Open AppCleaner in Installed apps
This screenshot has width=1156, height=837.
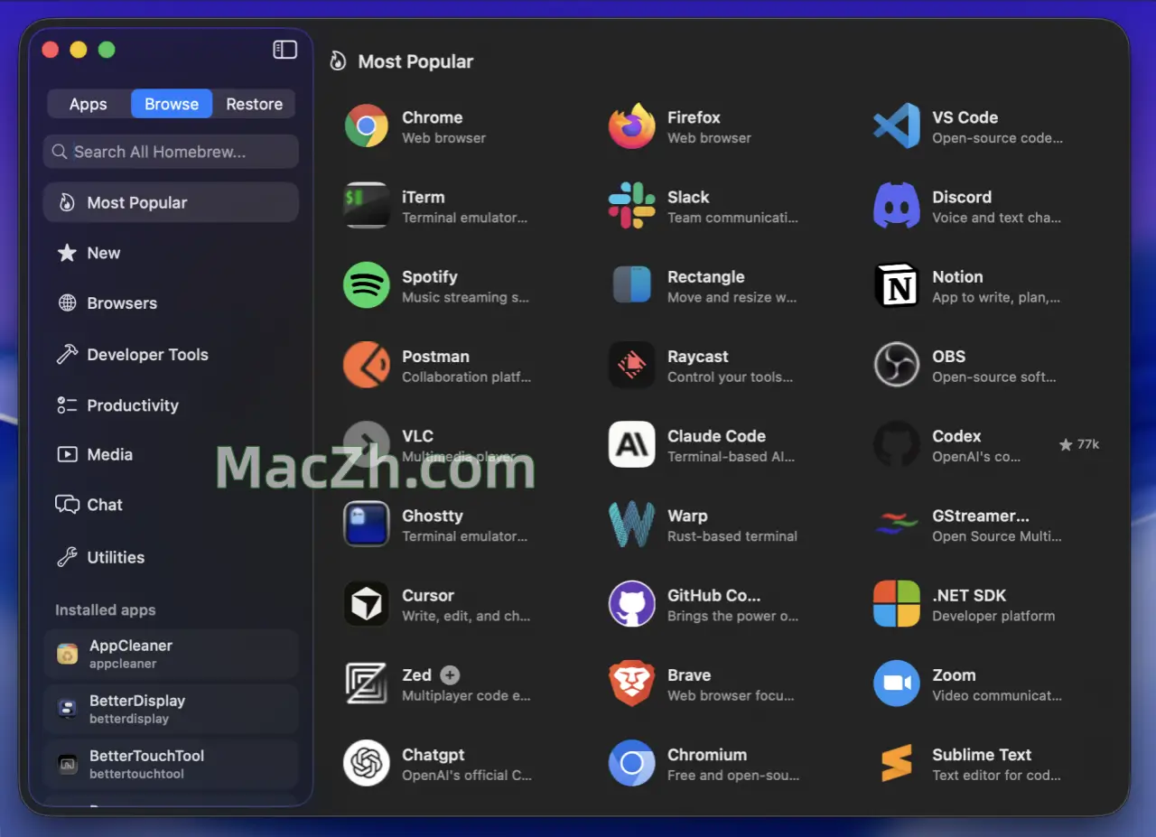point(171,654)
